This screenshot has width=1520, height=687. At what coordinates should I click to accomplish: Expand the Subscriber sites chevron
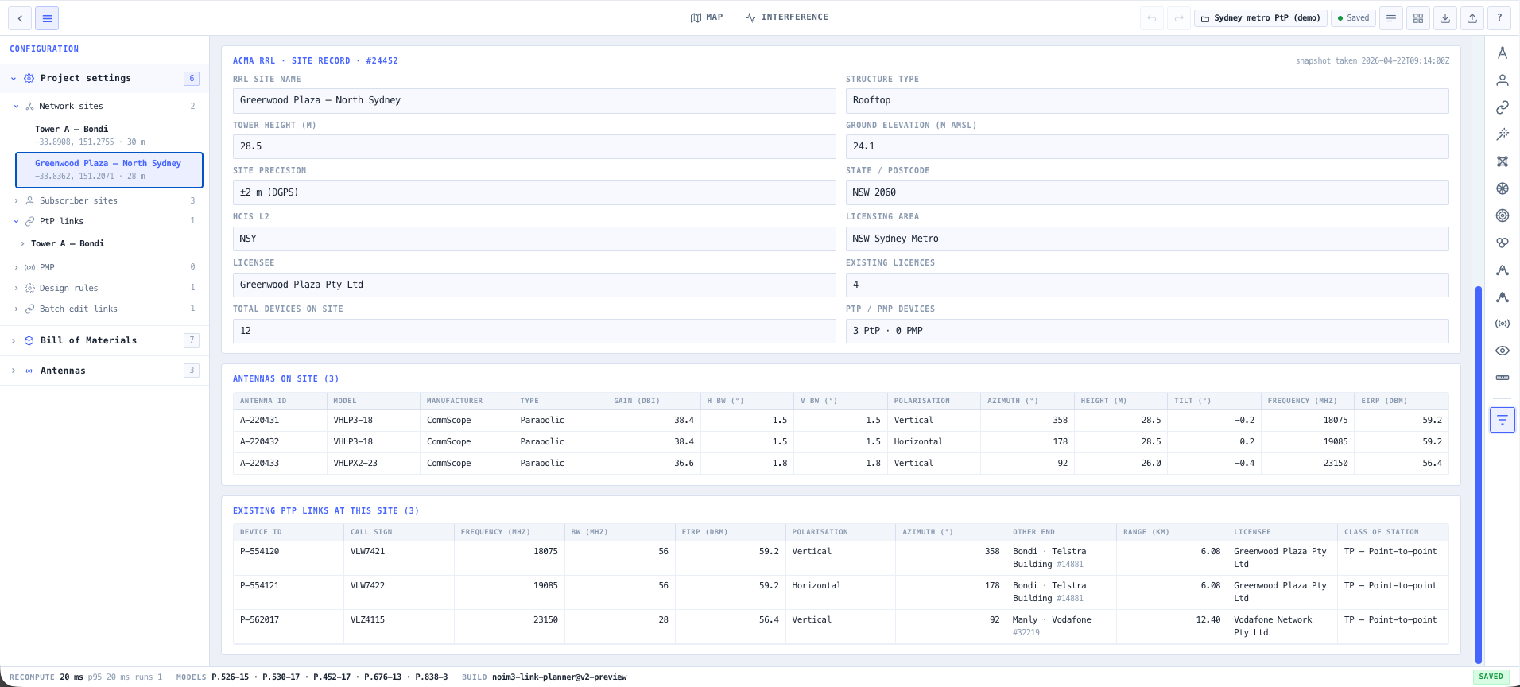16,201
